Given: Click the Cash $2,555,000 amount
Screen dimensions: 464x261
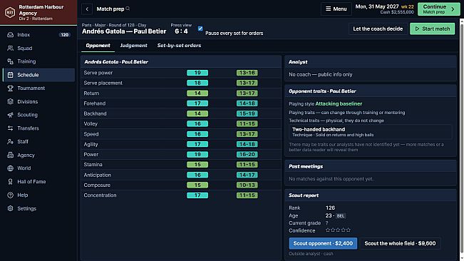Looking at the screenshot, I should tap(397, 12).
